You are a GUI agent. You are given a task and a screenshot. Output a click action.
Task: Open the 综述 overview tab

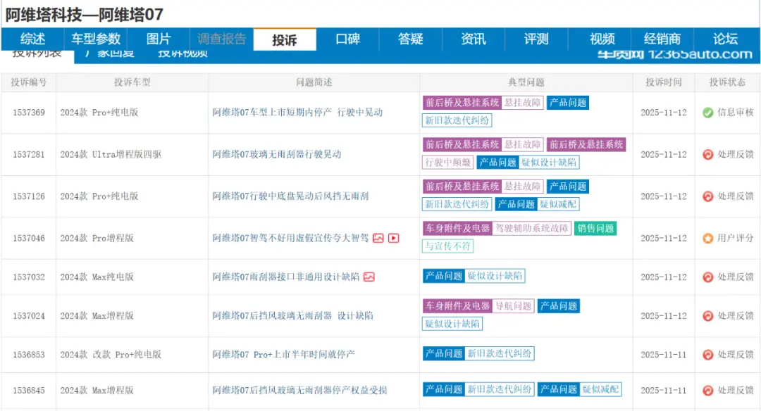(32, 39)
